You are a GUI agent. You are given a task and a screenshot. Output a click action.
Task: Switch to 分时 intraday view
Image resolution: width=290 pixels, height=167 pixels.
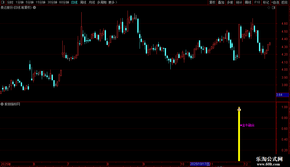point(10,2)
